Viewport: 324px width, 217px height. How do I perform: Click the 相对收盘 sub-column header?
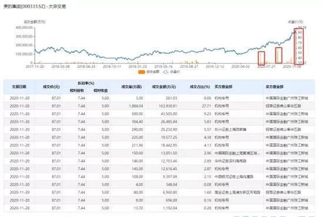coord(101,91)
